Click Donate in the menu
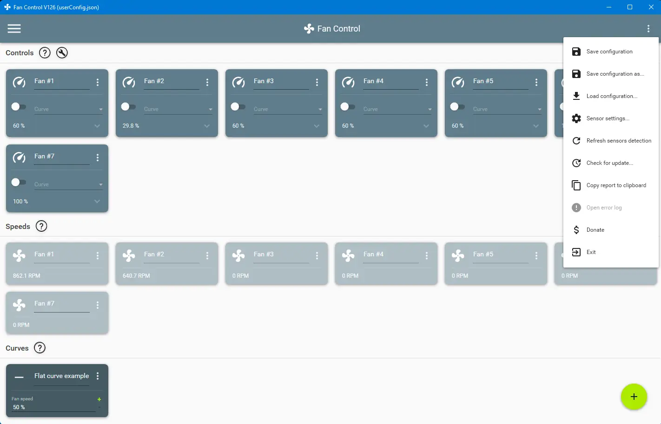Screen dimensions: 661x424 tap(611, 230)
